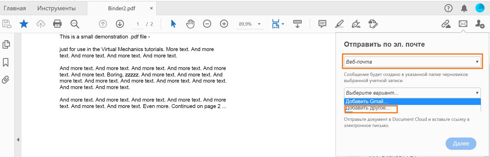The image size is (490, 157).
Task: Open the user profile avatar
Action: (x=480, y=8)
